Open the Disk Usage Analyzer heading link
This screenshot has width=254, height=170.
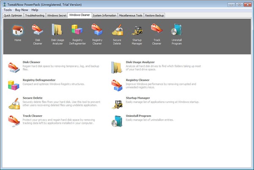140,62
